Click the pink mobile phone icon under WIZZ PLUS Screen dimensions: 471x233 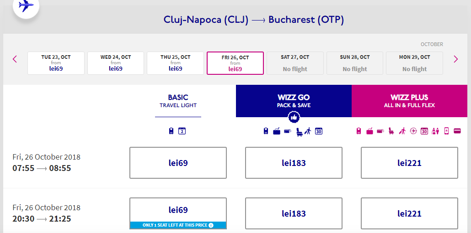point(446,131)
